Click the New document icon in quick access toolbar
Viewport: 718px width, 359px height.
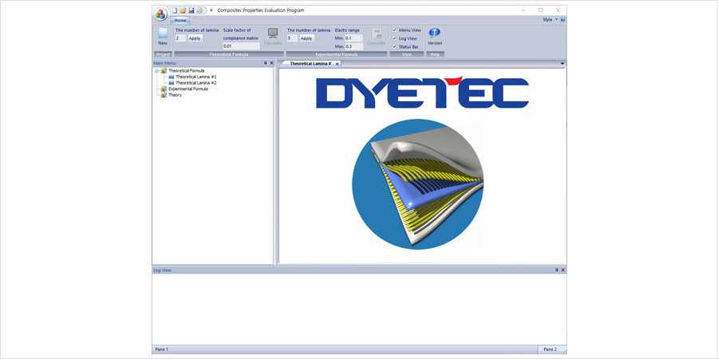(x=175, y=10)
